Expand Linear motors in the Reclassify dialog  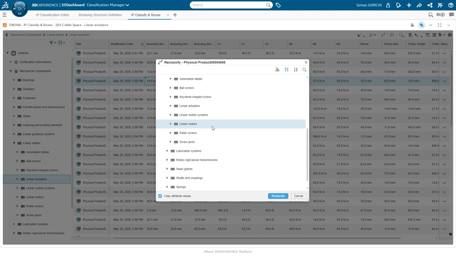coord(171,124)
